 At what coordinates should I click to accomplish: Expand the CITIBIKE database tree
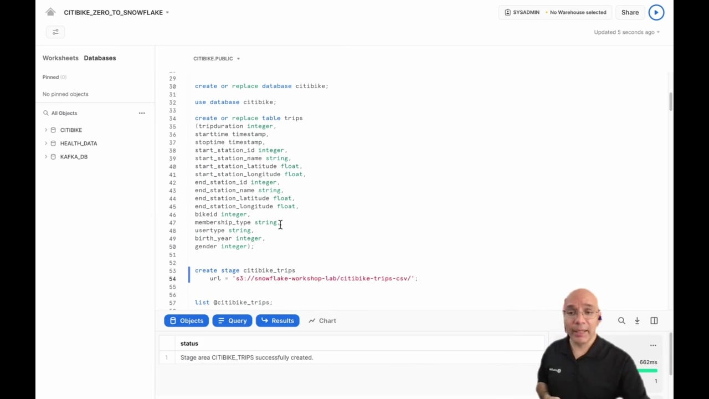[46, 130]
